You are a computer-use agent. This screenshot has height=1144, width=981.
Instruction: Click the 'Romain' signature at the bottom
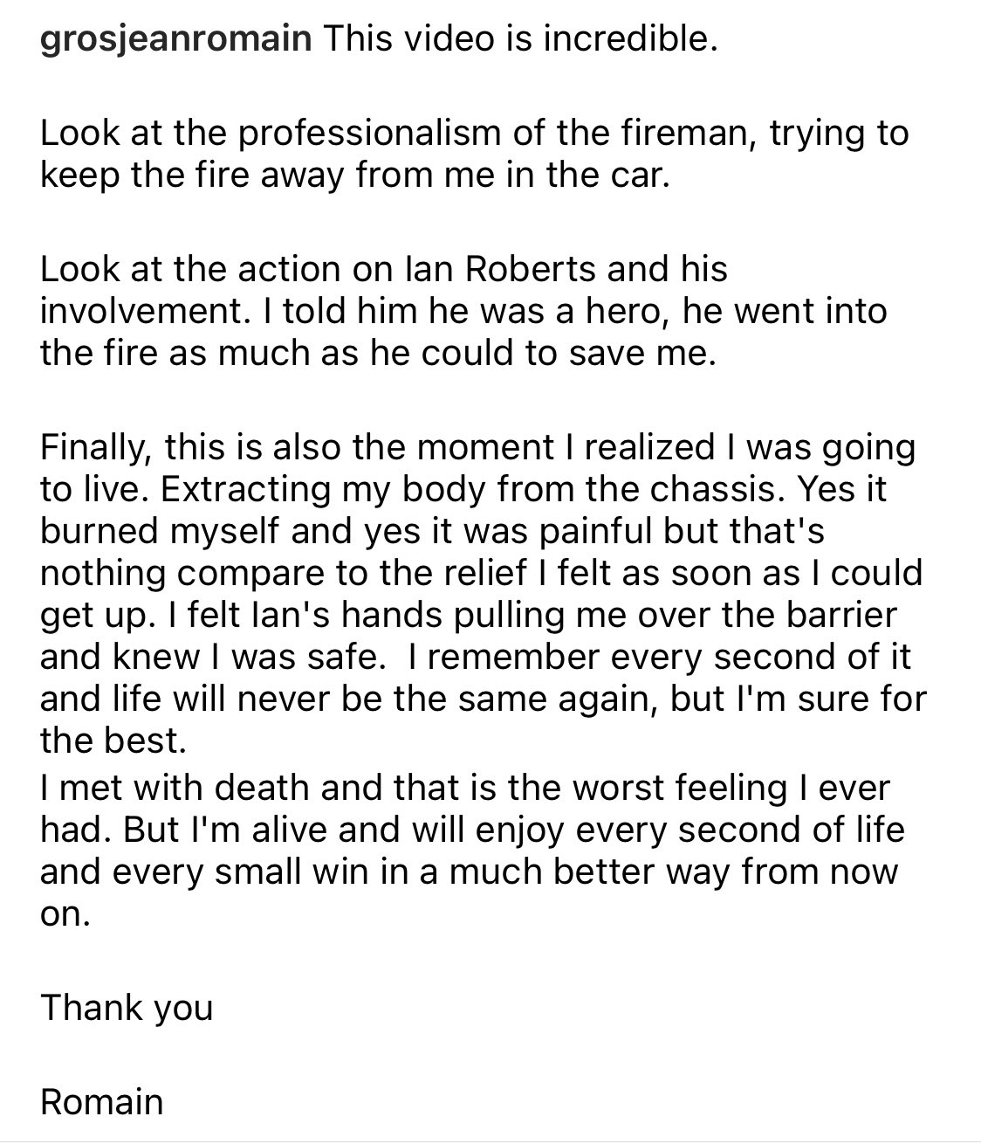(101, 1102)
